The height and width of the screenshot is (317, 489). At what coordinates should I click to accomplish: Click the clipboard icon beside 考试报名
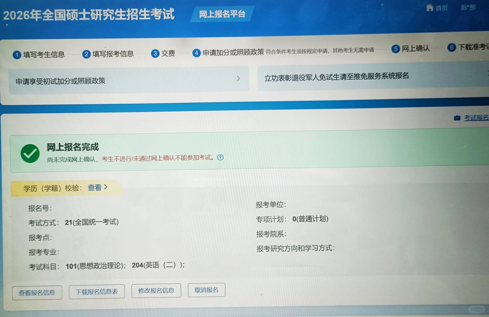click(x=457, y=118)
